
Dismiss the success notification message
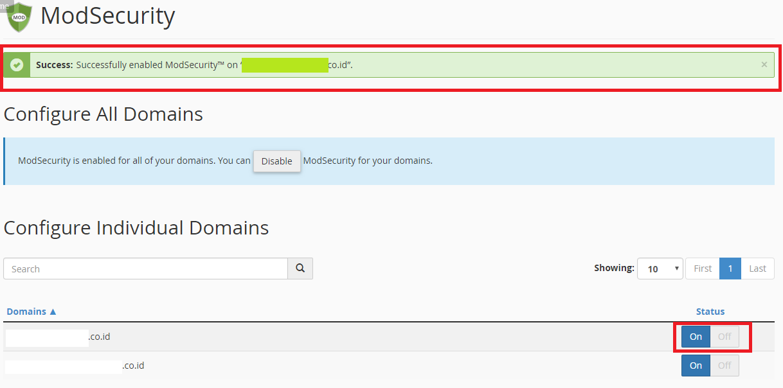(764, 64)
